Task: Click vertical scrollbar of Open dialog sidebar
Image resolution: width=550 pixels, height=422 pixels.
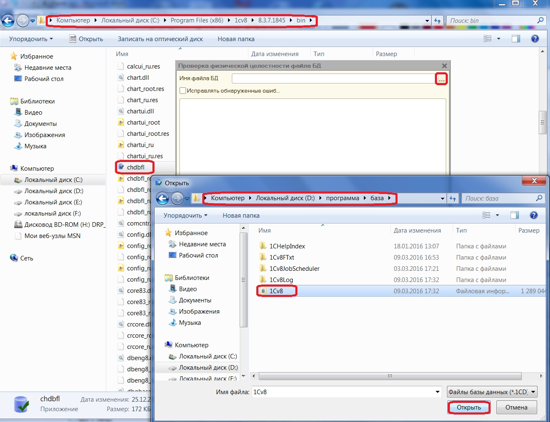Action: click(243, 280)
